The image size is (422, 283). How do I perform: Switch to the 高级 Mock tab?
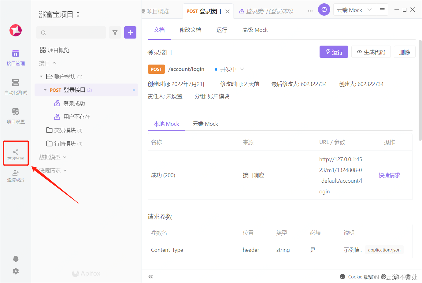255,30
